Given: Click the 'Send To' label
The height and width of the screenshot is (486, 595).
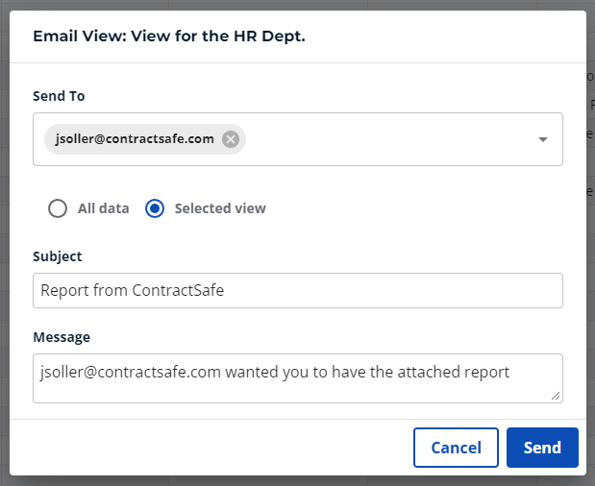Looking at the screenshot, I should coord(59,96).
